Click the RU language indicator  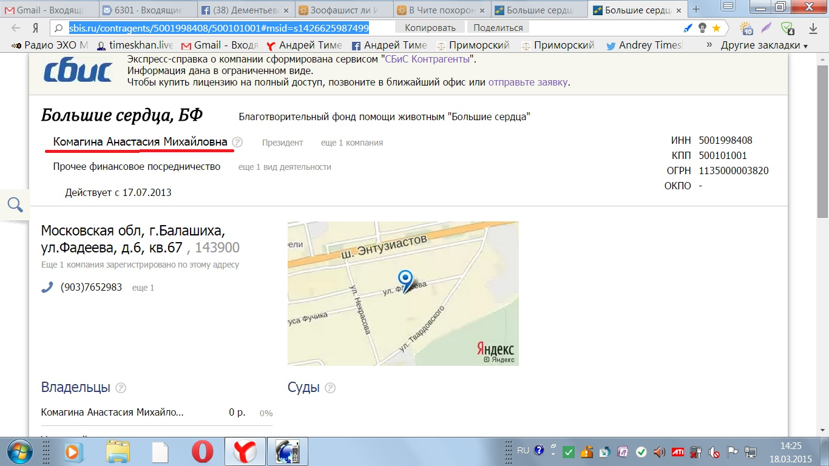pyautogui.click(x=523, y=450)
